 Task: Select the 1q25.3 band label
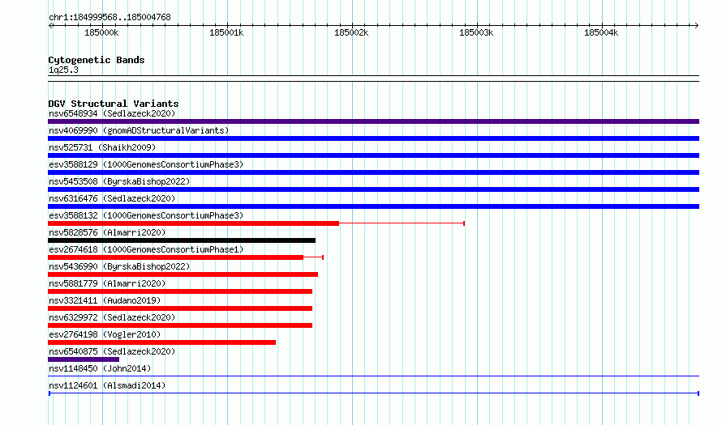pyautogui.click(x=63, y=70)
